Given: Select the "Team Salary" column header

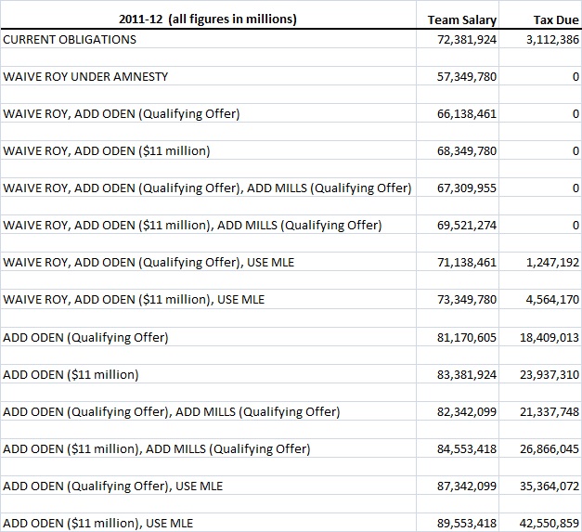Looking at the screenshot, I should coord(461,19).
